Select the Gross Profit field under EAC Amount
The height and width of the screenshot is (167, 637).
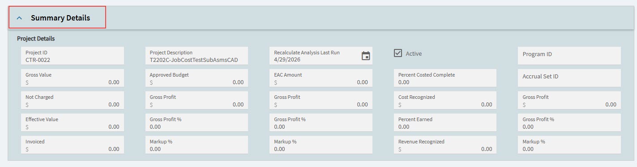[x=321, y=100]
